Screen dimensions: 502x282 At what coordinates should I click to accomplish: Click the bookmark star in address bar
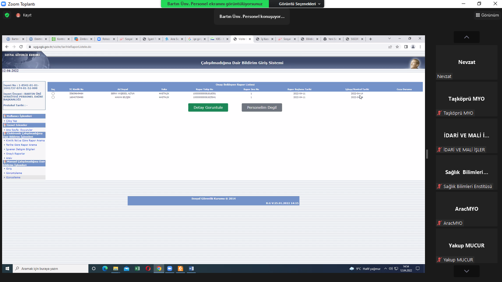pyautogui.click(x=397, y=47)
